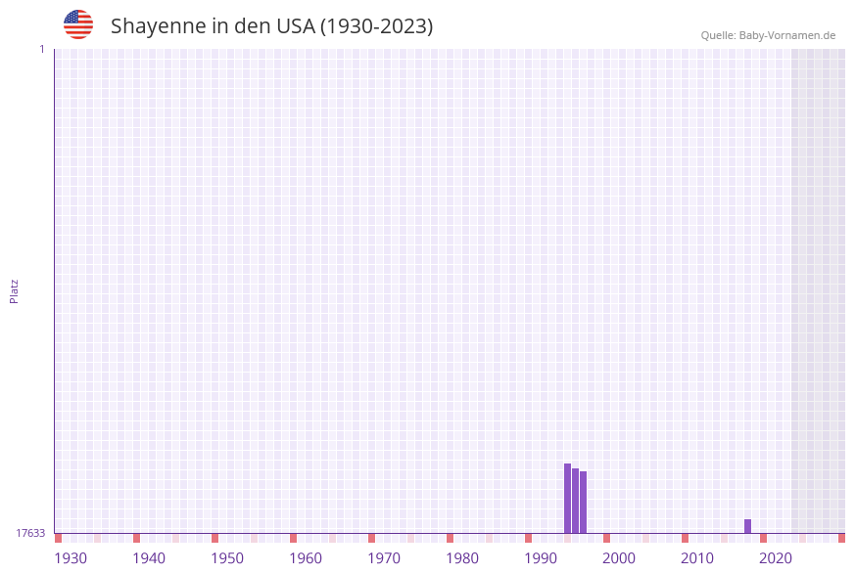Viewport: 855px width, 574px height.
Task: Click the red marker at 1970
Action: (372, 537)
